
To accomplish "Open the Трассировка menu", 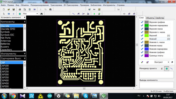I will [x=56, y=5].
